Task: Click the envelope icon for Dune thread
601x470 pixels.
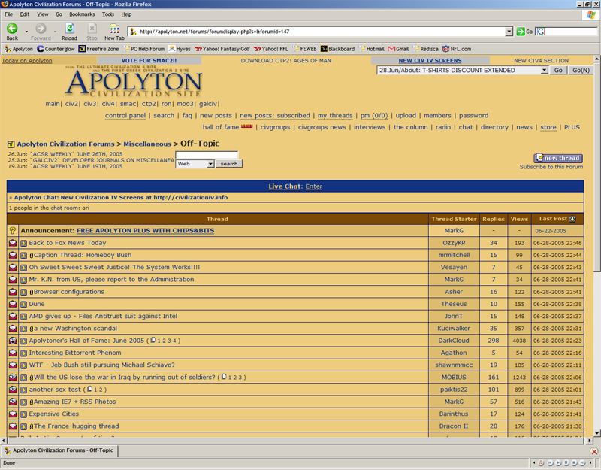Action: coord(13,304)
